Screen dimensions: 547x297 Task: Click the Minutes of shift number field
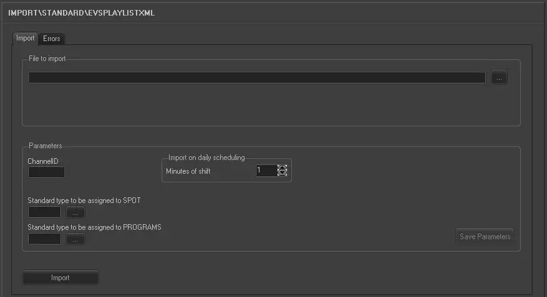(x=266, y=171)
